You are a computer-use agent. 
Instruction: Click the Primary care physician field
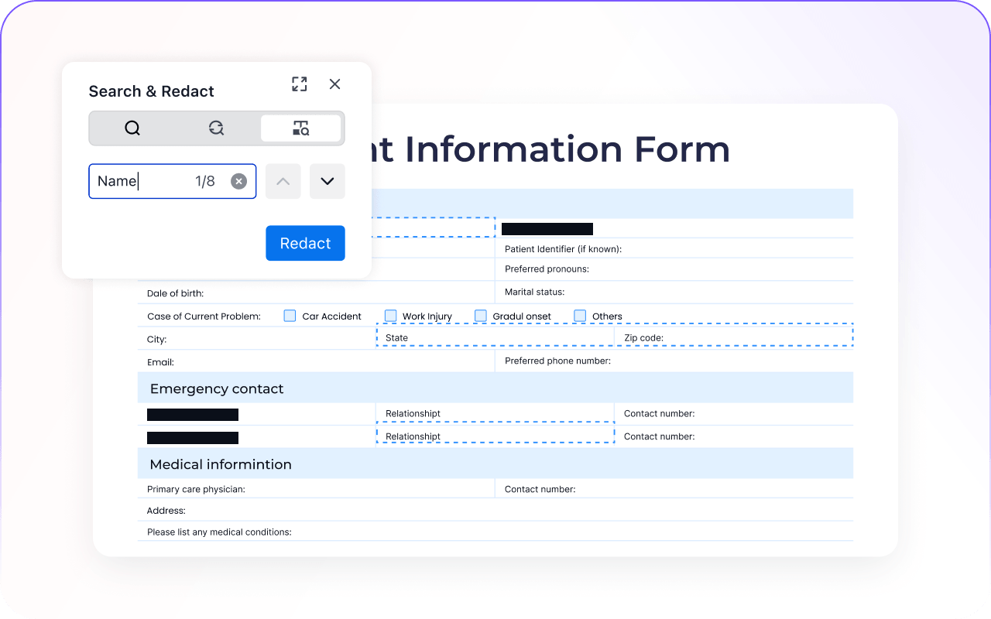(x=316, y=489)
